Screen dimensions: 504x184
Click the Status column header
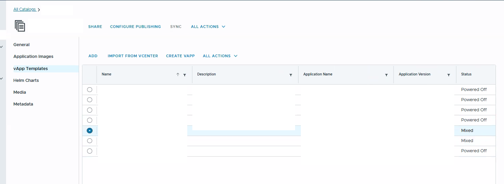click(466, 74)
